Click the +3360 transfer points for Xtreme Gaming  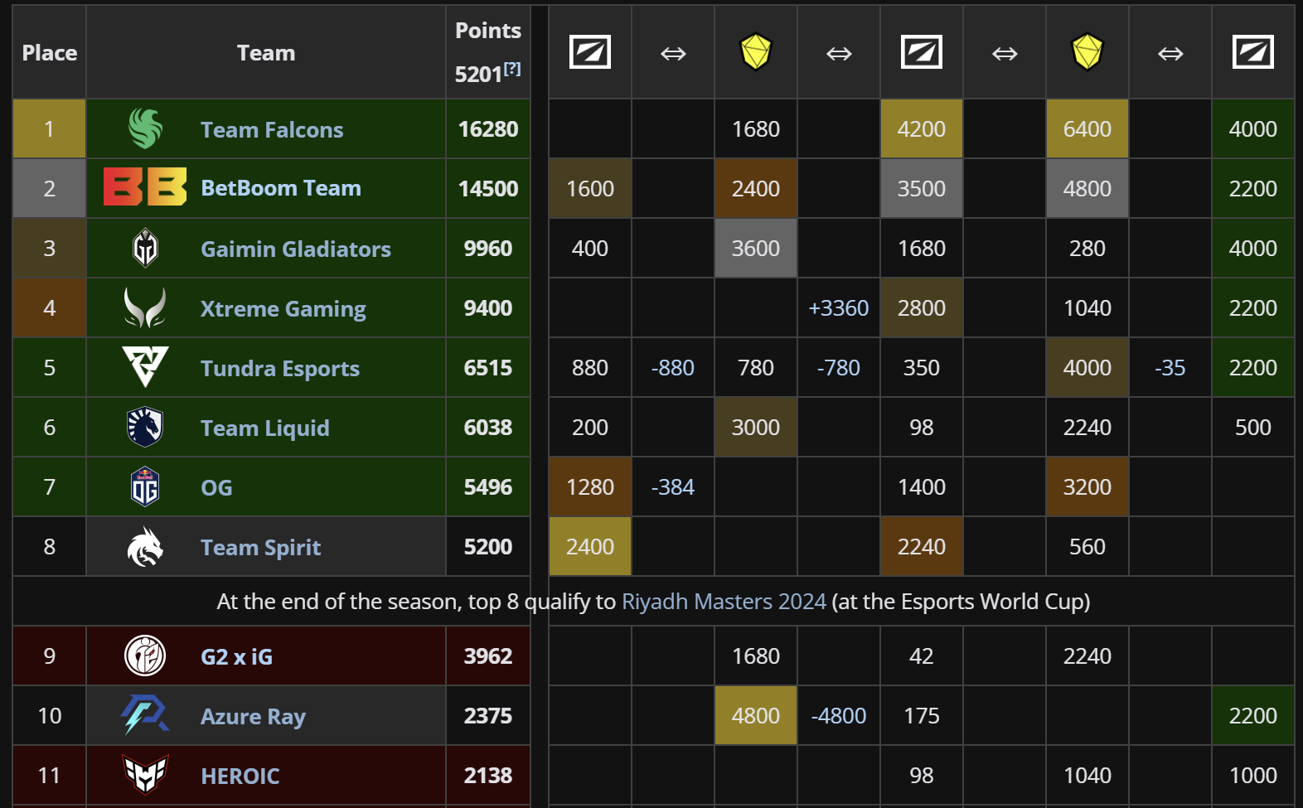click(x=838, y=308)
